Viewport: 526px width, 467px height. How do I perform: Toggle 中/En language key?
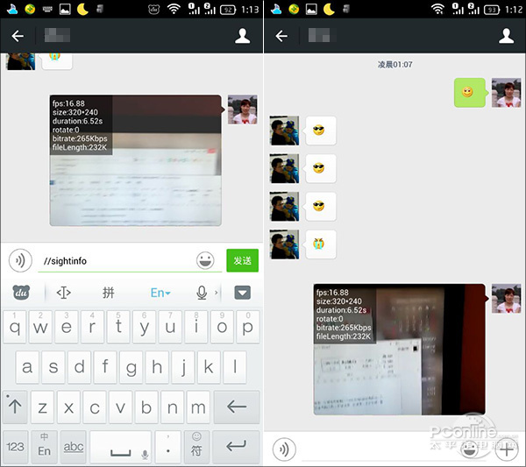[x=45, y=447]
